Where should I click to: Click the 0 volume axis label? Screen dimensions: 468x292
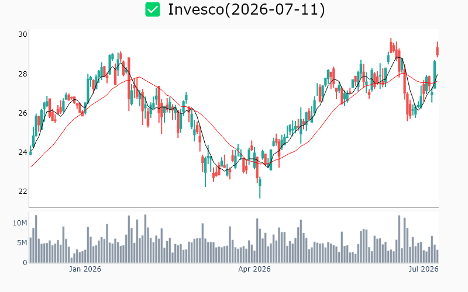(25, 262)
